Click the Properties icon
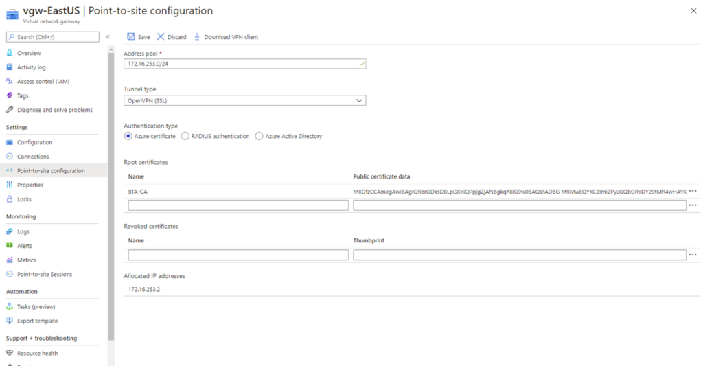 (10, 185)
